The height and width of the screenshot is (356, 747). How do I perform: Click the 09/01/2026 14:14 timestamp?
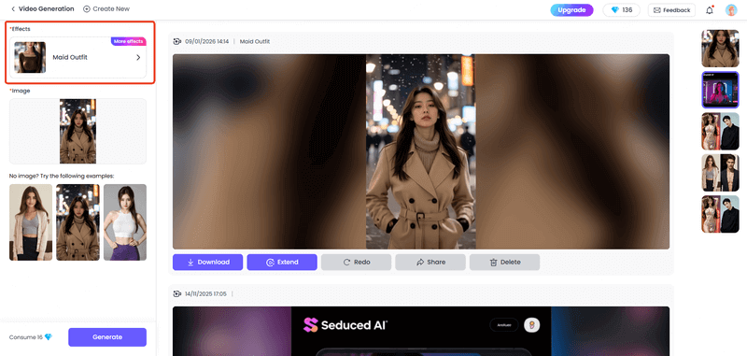pos(206,41)
